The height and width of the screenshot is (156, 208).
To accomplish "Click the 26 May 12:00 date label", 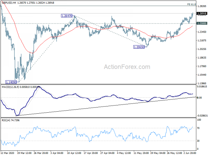I will [174, 153].
